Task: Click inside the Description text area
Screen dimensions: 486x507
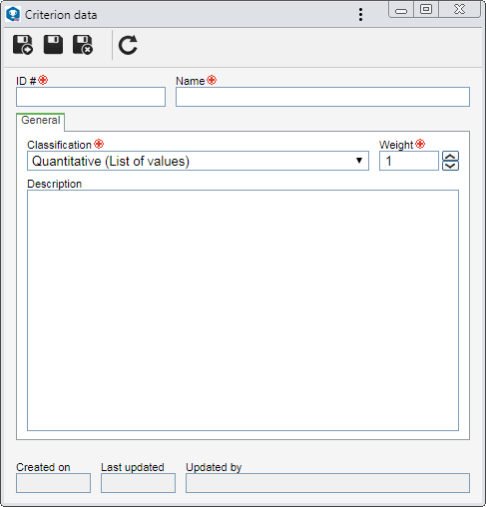Action: (243, 310)
